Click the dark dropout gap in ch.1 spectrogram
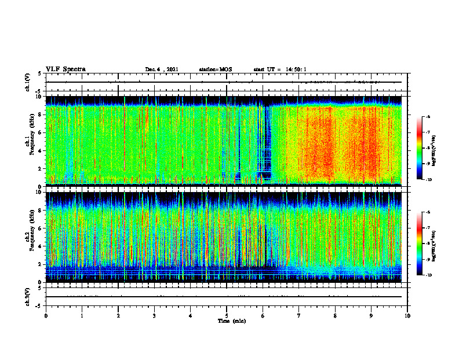 pos(267,143)
